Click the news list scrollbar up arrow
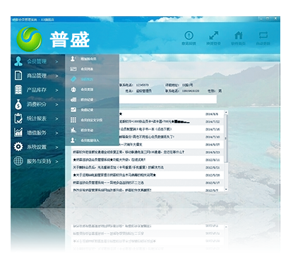This screenshot has height=261, width=293. (x=226, y=113)
